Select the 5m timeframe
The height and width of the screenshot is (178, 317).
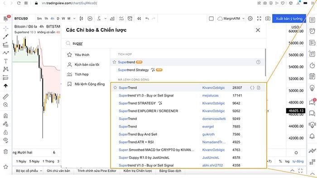39,19
